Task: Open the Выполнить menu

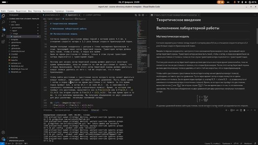Action: pyautogui.click(x=48, y=11)
